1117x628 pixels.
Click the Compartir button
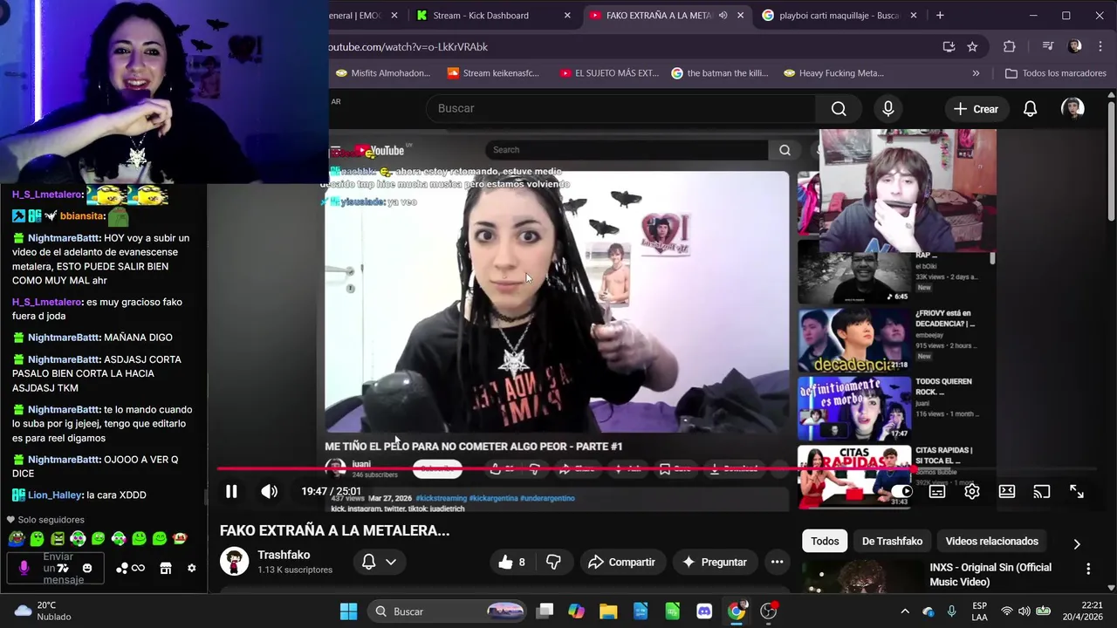pos(621,563)
